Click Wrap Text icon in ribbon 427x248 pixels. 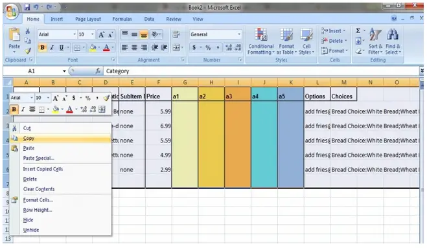pos(176,34)
